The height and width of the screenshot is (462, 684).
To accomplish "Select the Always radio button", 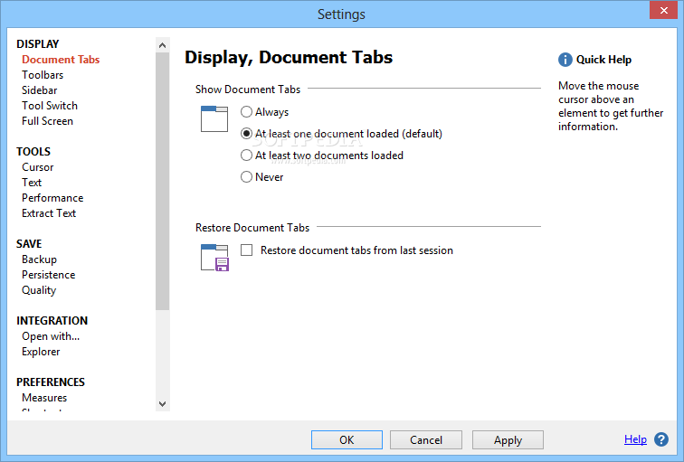I will [x=246, y=112].
